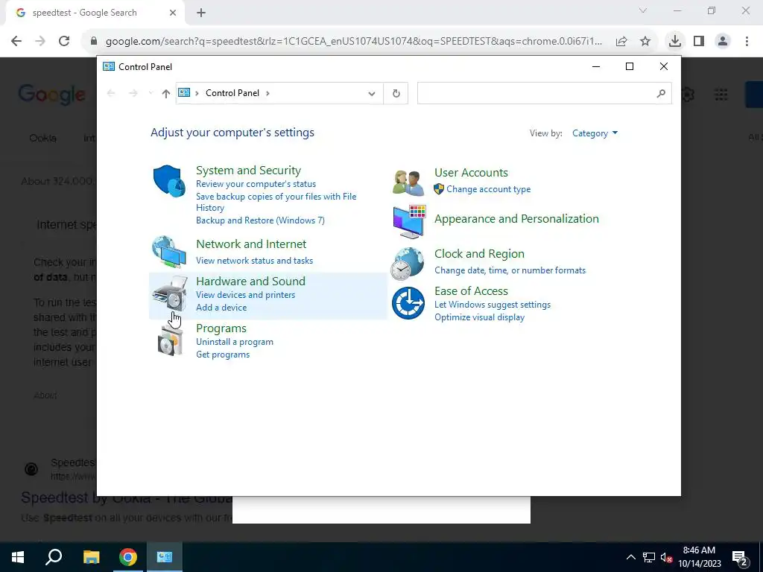This screenshot has width=763, height=572.
Task: Open the Windows Start menu
Action: pos(18,557)
